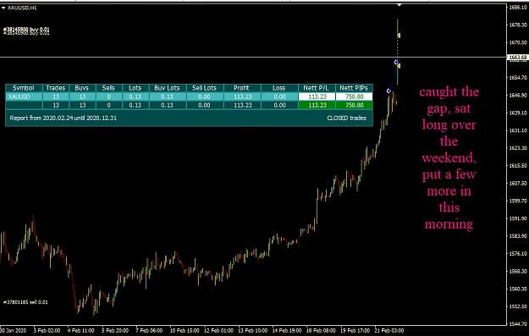Click 18 Feb 08:00 on the time axis

[321, 331]
